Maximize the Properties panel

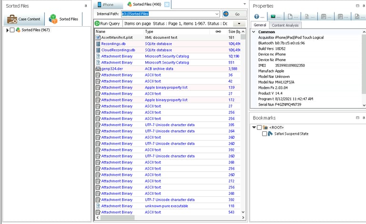click(x=357, y=6)
